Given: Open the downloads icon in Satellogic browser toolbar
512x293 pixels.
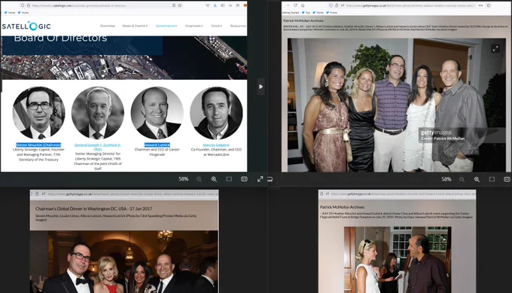Looking at the screenshot, I should coord(215,5).
